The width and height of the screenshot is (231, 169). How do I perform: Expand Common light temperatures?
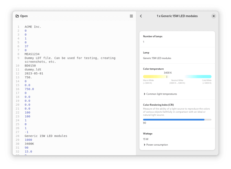pyautogui.click(x=160, y=94)
